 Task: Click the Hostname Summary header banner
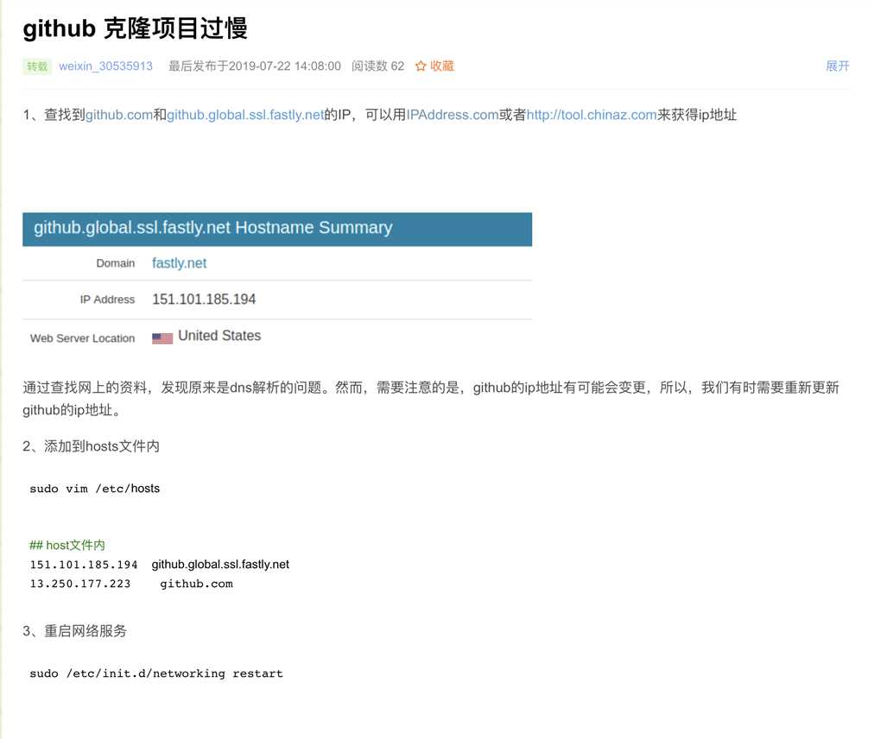277,229
